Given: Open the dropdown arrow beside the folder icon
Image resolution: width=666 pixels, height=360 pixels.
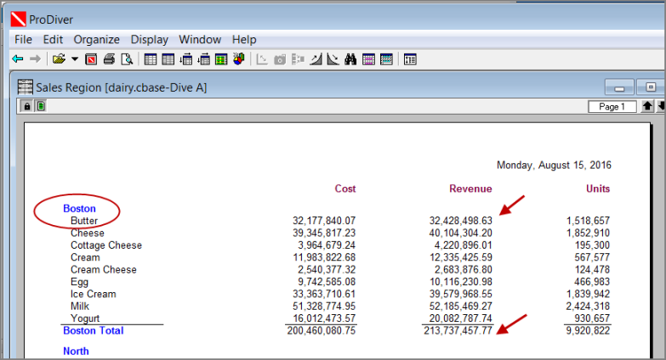Looking at the screenshot, I should tap(74, 59).
